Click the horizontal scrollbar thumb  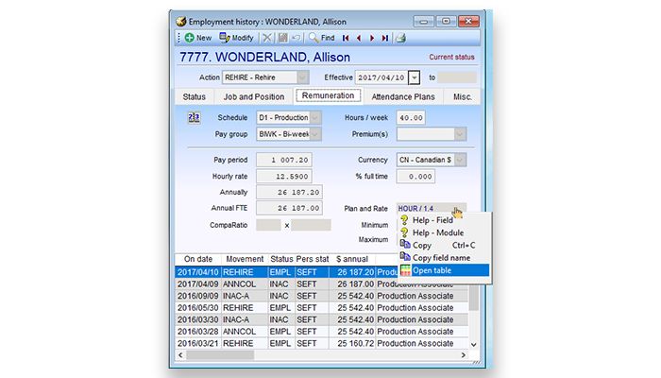(220, 354)
